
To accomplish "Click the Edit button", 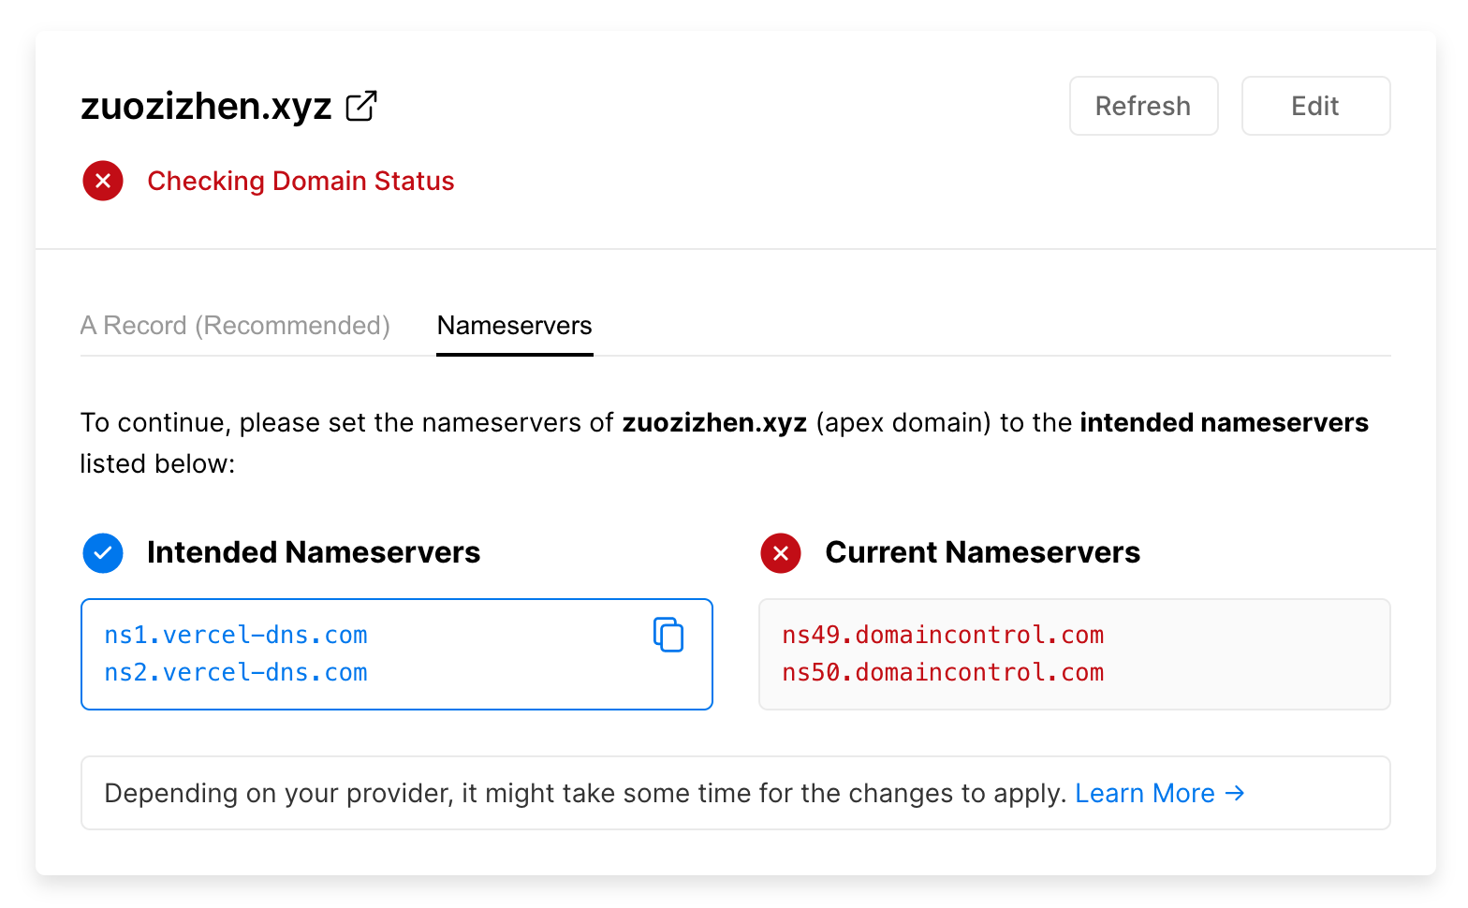I will (1314, 106).
